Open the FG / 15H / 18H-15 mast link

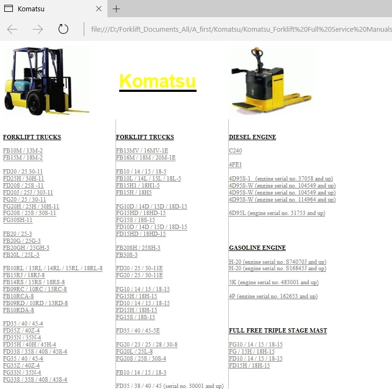click(252, 352)
